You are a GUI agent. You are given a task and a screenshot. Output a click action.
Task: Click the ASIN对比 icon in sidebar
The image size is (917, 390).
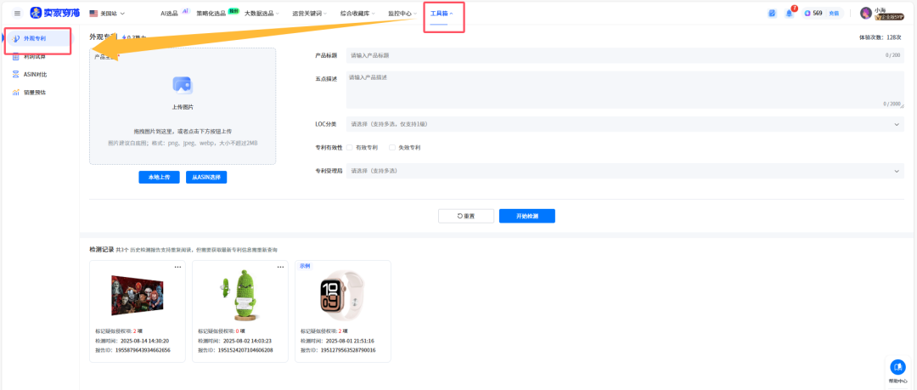tap(16, 75)
